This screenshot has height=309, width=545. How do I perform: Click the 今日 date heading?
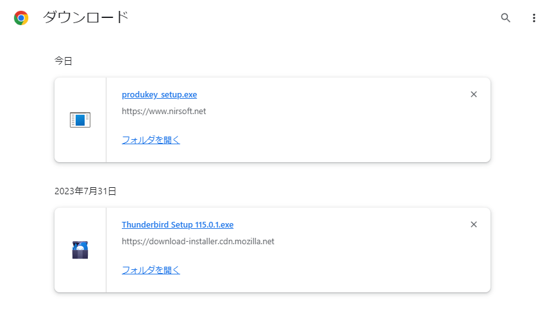63,61
